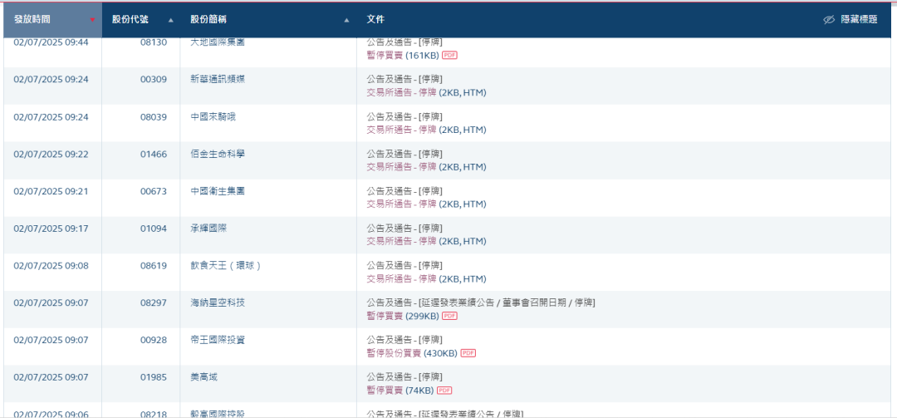Click 公告及通告 - [停牌] in 美高域 row

click(404, 376)
